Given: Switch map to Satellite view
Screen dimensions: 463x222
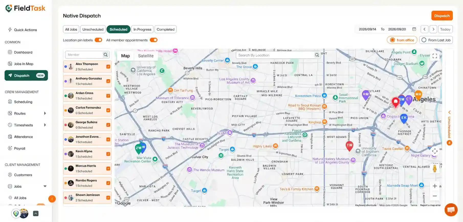Looking at the screenshot, I should click(x=146, y=56).
